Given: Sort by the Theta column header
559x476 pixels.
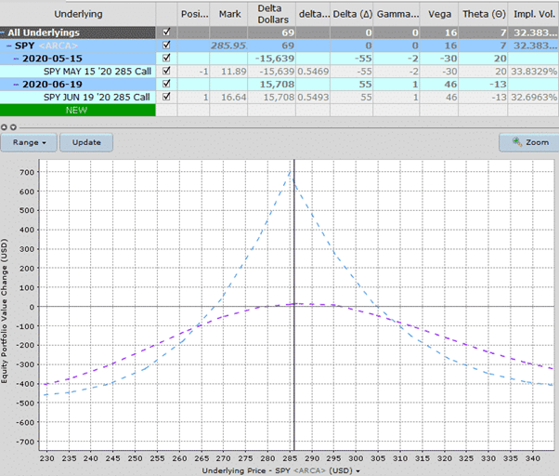Looking at the screenshot, I should pyautogui.click(x=484, y=14).
